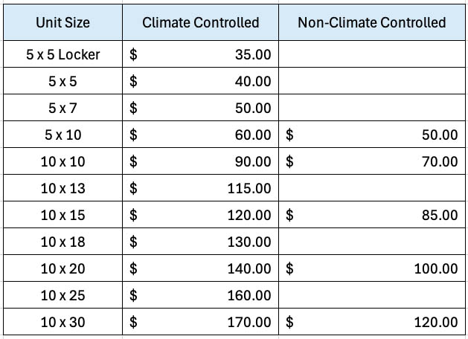Select the 35.00 price cell
The height and width of the screenshot is (339, 468).
201,54
